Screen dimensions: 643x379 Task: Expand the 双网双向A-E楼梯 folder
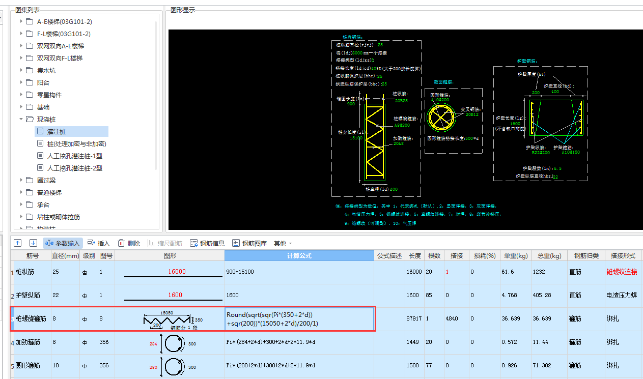[x=21, y=46]
